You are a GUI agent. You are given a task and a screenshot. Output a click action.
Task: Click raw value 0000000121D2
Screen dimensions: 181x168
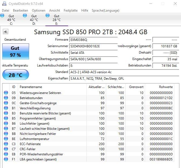(161, 98)
